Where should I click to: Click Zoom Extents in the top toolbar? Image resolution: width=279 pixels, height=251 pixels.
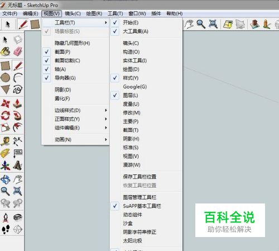213,24
